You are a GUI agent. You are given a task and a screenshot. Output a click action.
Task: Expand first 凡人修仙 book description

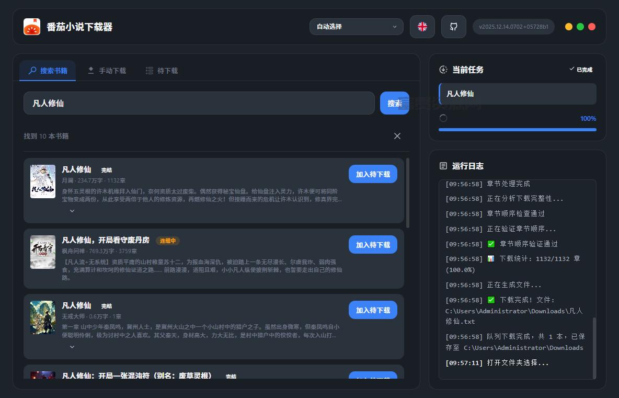point(72,211)
